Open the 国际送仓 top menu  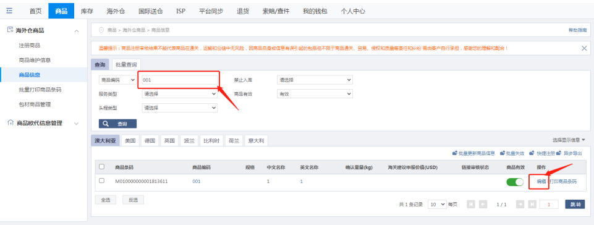151,11
